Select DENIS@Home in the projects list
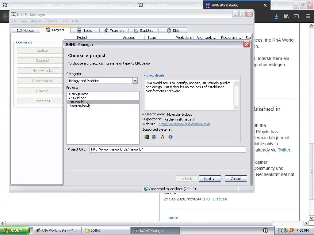The width and height of the screenshot is (314, 235). [x=103, y=94]
